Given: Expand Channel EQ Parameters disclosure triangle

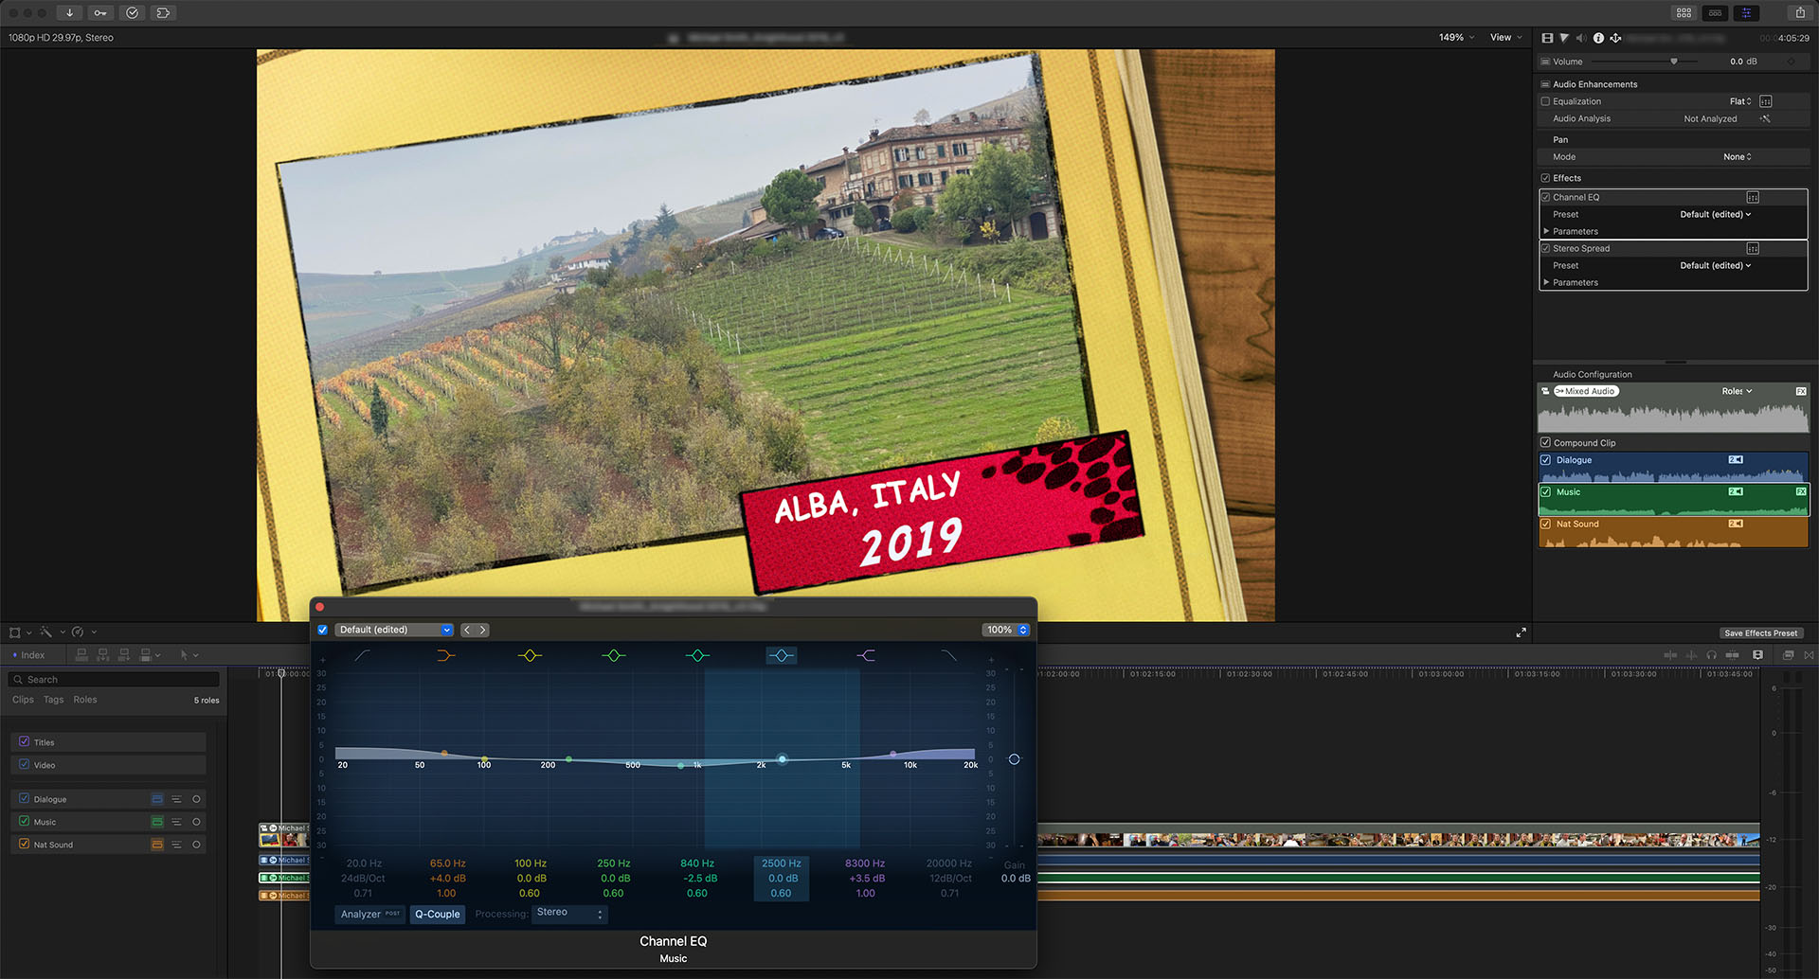Looking at the screenshot, I should coord(1546,231).
